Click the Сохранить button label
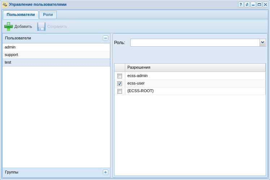 pyautogui.click(x=57, y=26)
